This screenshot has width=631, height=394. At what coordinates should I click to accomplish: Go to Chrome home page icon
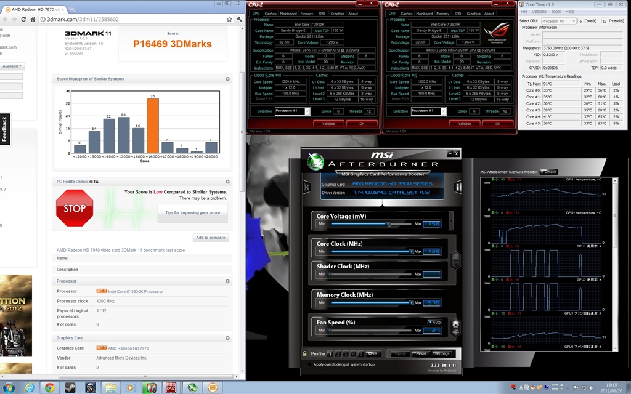(x=33, y=19)
